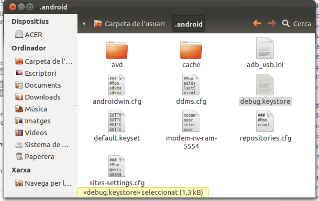
Task: Select the modem-nv-ram-5554 file
Action: (191, 122)
